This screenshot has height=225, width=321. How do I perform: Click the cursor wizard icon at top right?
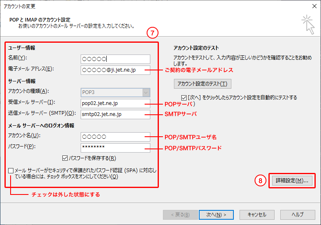click(x=308, y=25)
